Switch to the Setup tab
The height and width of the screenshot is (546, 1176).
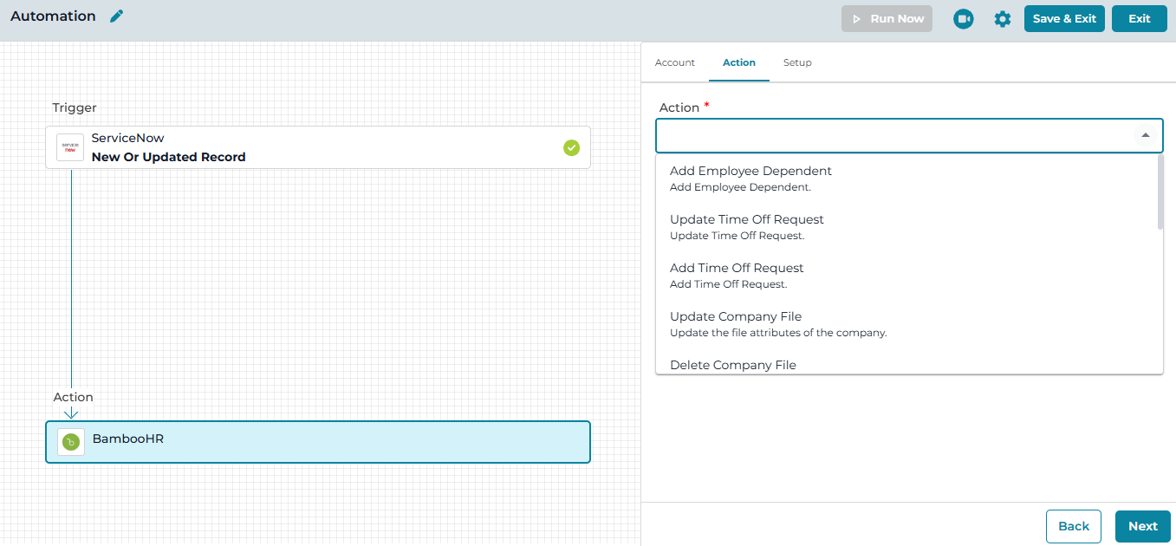pos(797,62)
